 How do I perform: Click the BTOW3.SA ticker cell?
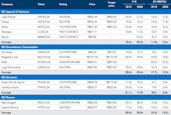(44, 62)
